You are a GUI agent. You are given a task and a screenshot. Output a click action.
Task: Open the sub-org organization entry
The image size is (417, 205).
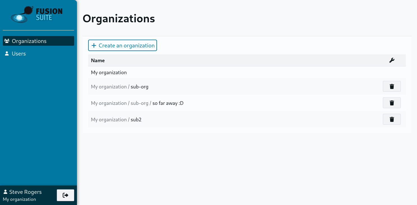coord(139,87)
